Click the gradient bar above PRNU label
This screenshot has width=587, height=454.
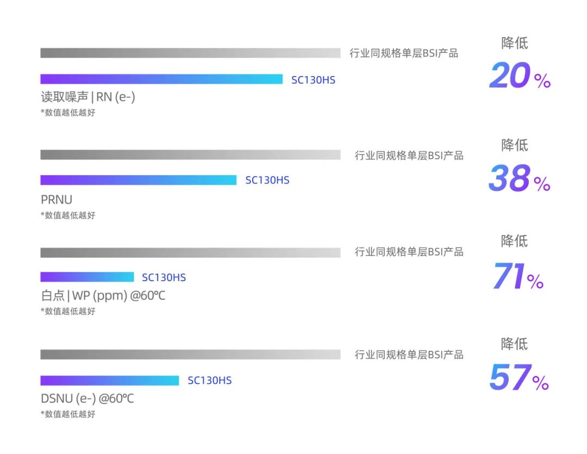pos(138,180)
